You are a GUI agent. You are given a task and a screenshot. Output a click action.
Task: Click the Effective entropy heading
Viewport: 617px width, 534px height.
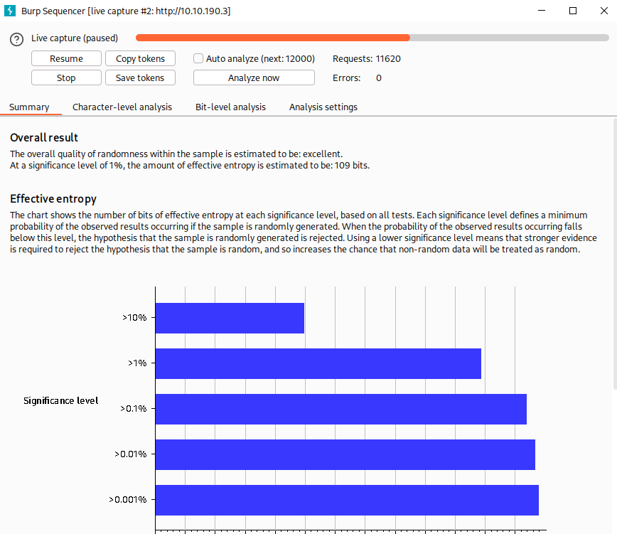click(53, 198)
